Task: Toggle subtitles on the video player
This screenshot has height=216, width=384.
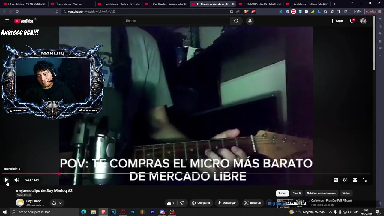Action: pyautogui.click(x=336, y=180)
